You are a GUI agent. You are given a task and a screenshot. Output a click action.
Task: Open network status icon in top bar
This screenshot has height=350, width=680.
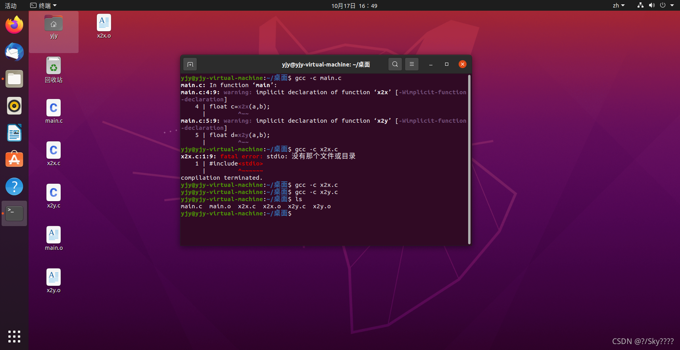click(640, 5)
